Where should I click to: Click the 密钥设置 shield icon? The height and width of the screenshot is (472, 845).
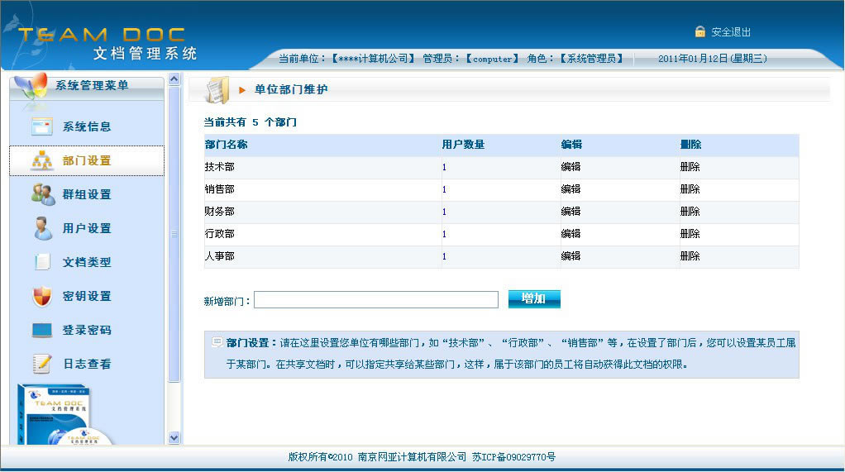pyautogui.click(x=42, y=296)
